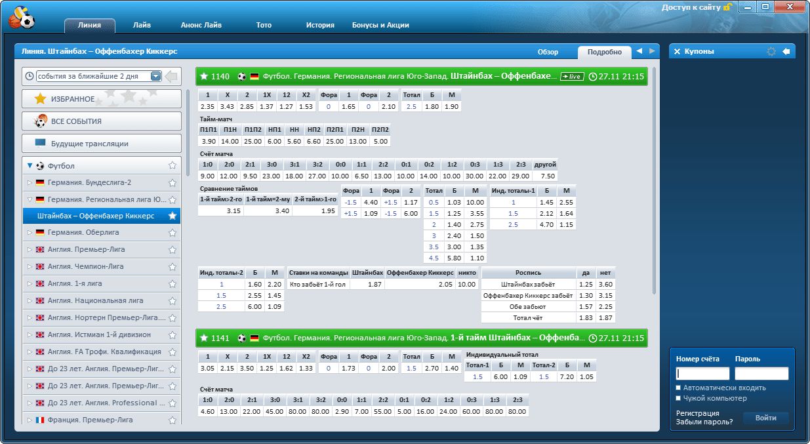The width and height of the screenshot is (810, 444).
Task: Toggle favorite star for Франция. Премьер-Лига
Action: (172, 420)
